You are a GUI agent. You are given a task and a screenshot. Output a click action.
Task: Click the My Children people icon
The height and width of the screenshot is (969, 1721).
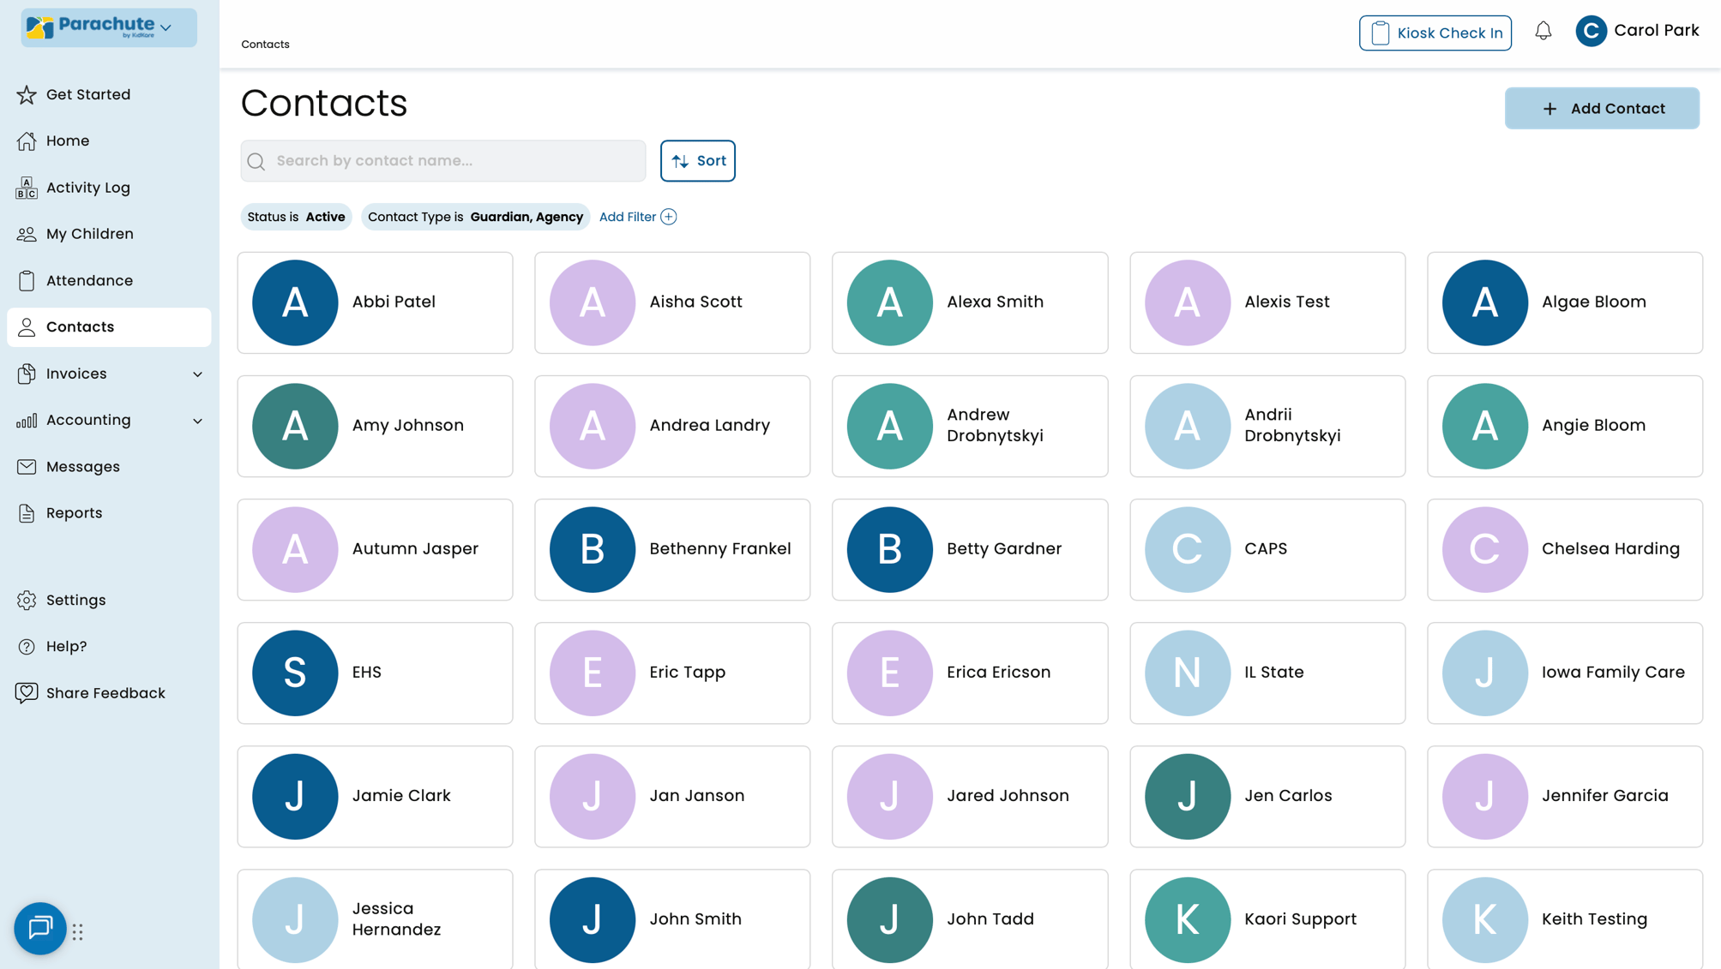[27, 234]
